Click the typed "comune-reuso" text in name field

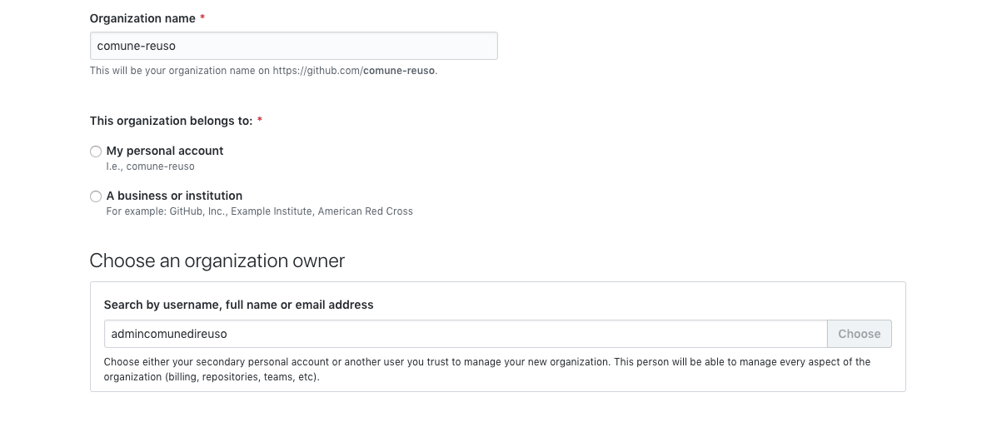tap(137, 46)
